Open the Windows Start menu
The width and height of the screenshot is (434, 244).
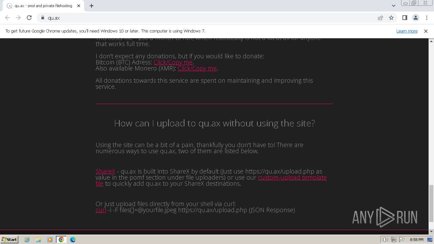click(9, 239)
